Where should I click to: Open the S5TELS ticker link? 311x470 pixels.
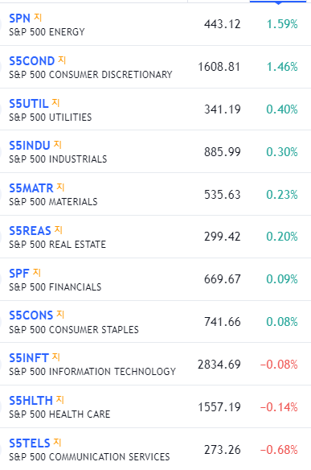(30, 443)
